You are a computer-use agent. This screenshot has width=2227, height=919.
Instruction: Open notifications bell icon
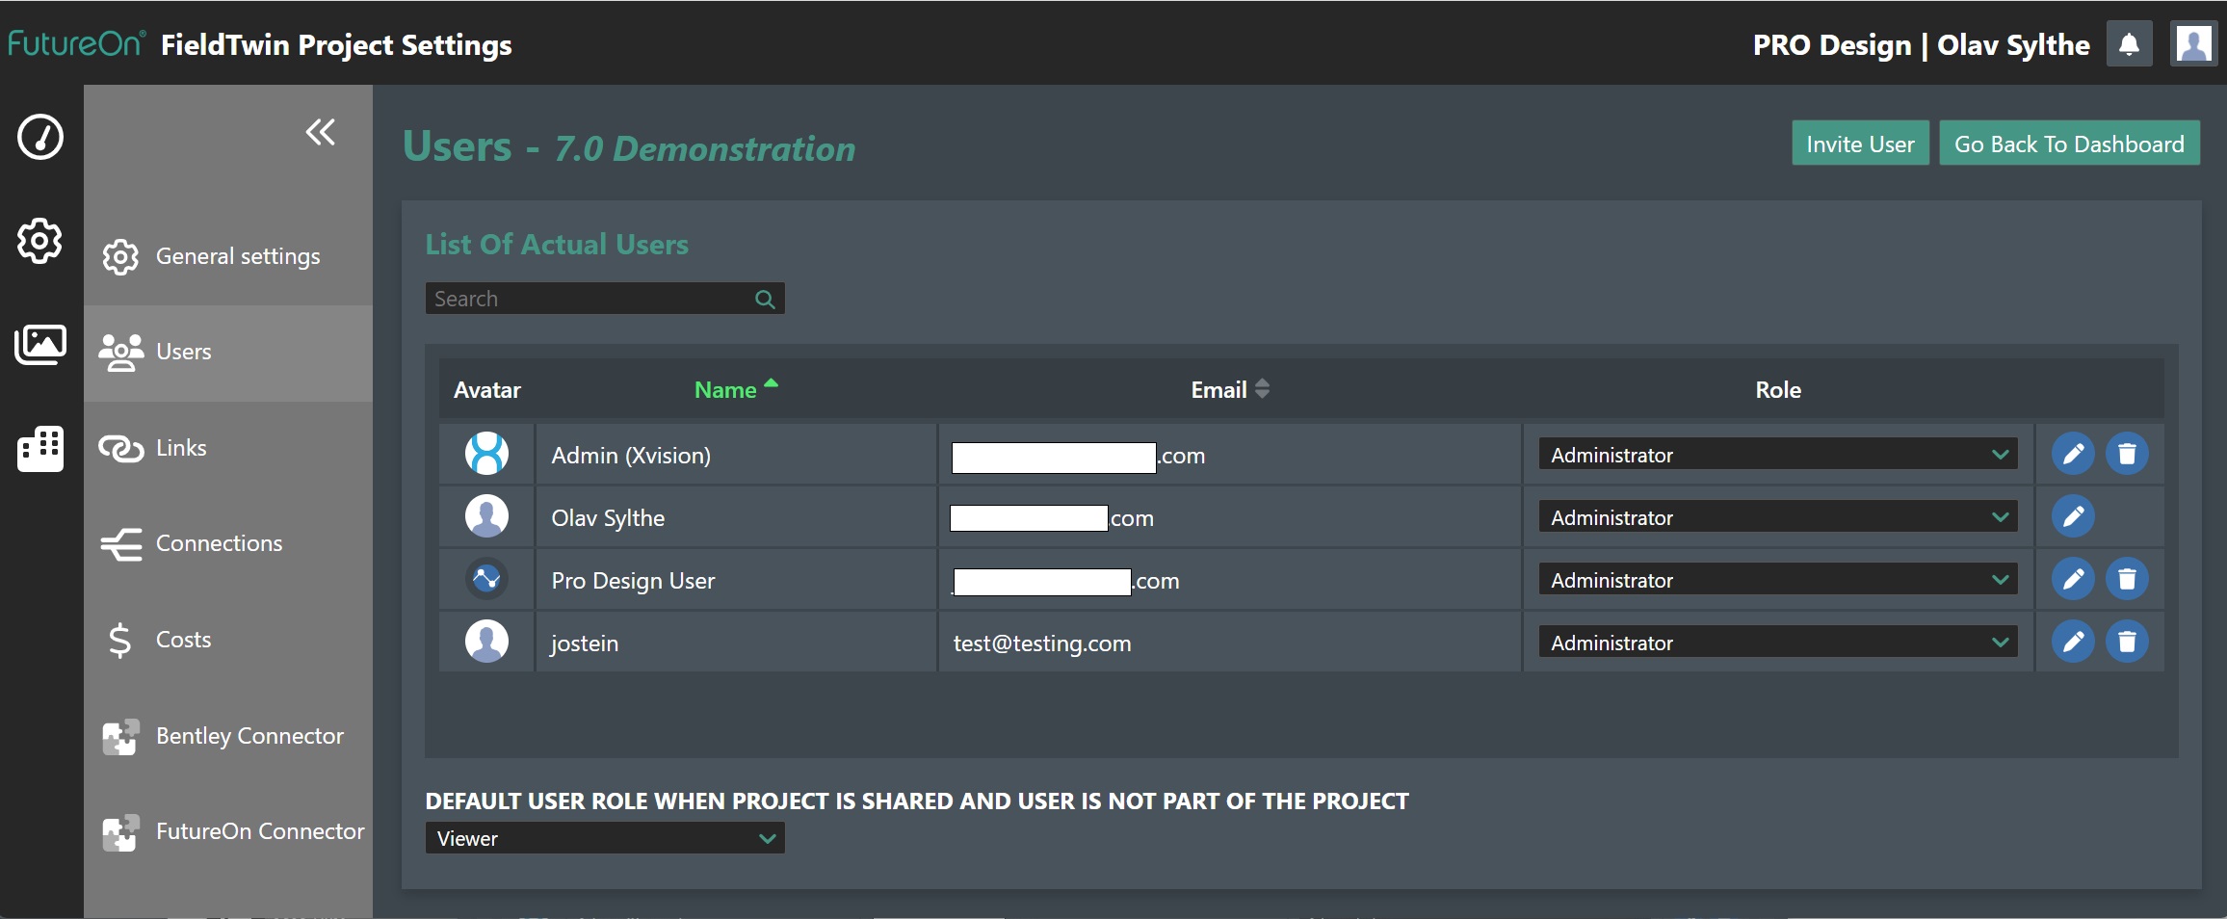coord(2130,44)
